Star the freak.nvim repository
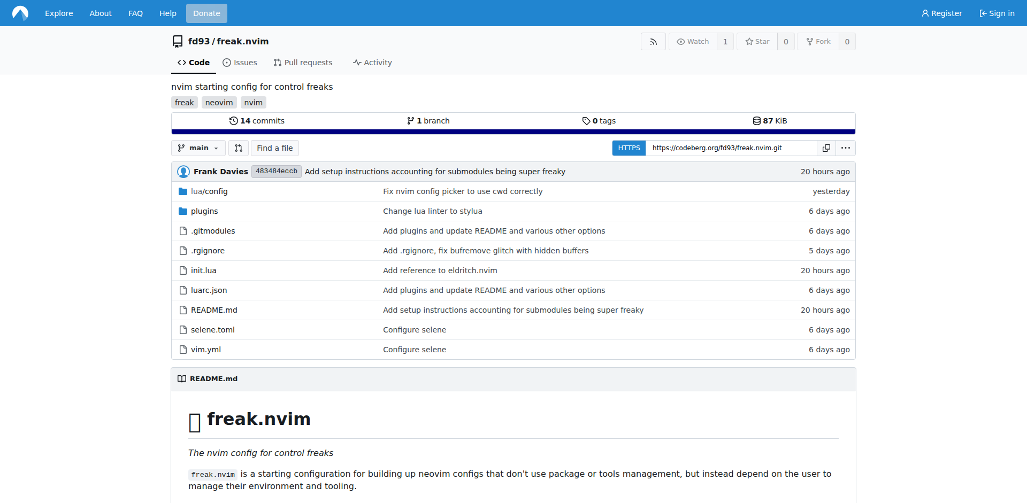Image resolution: width=1027 pixels, height=503 pixels. pos(757,42)
